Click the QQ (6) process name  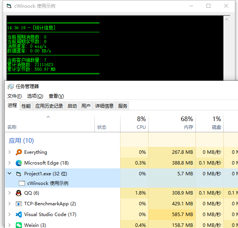click(x=31, y=193)
